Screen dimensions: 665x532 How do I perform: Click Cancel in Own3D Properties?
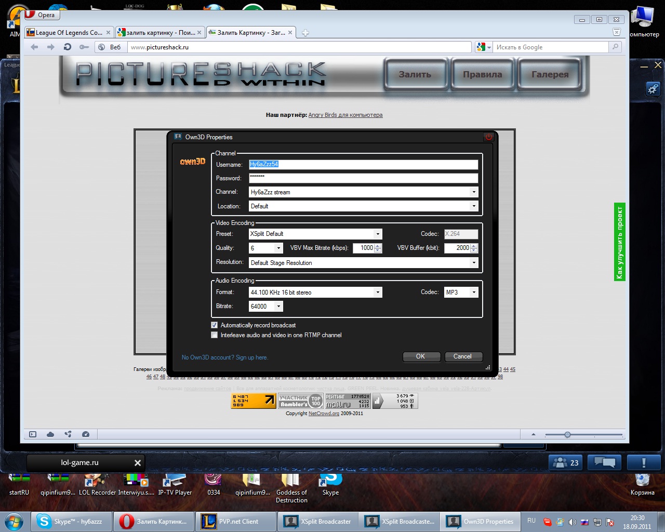point(463,356)
